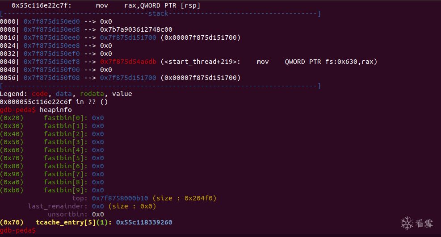Click the top chunk address 0x7f8758000b10
Screen dimensions: 441x237
click(120, 198)
